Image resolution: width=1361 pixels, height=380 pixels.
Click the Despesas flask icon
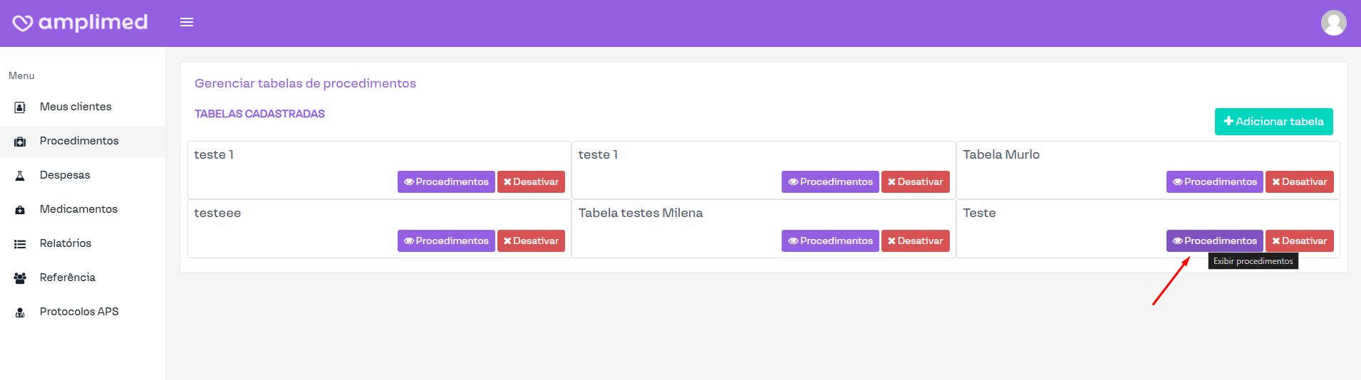[20, 176]
